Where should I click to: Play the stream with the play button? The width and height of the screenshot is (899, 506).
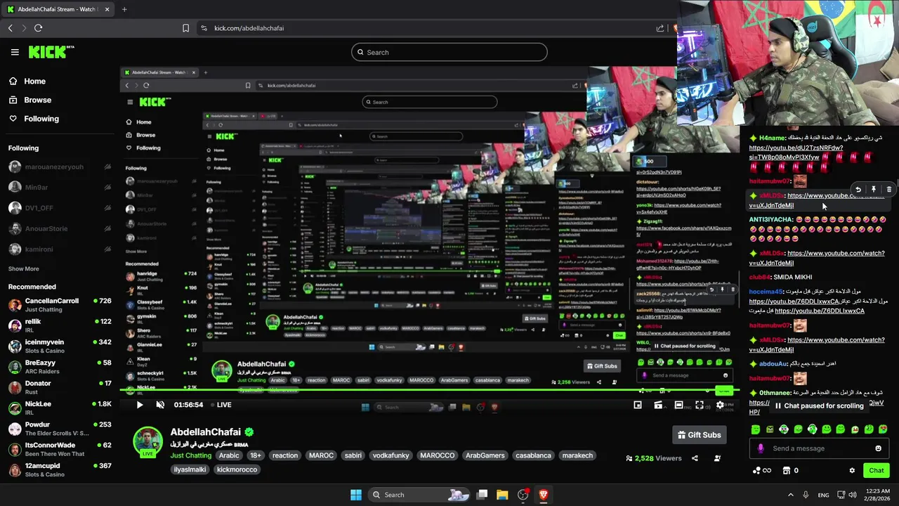click(x=139, y=405)
